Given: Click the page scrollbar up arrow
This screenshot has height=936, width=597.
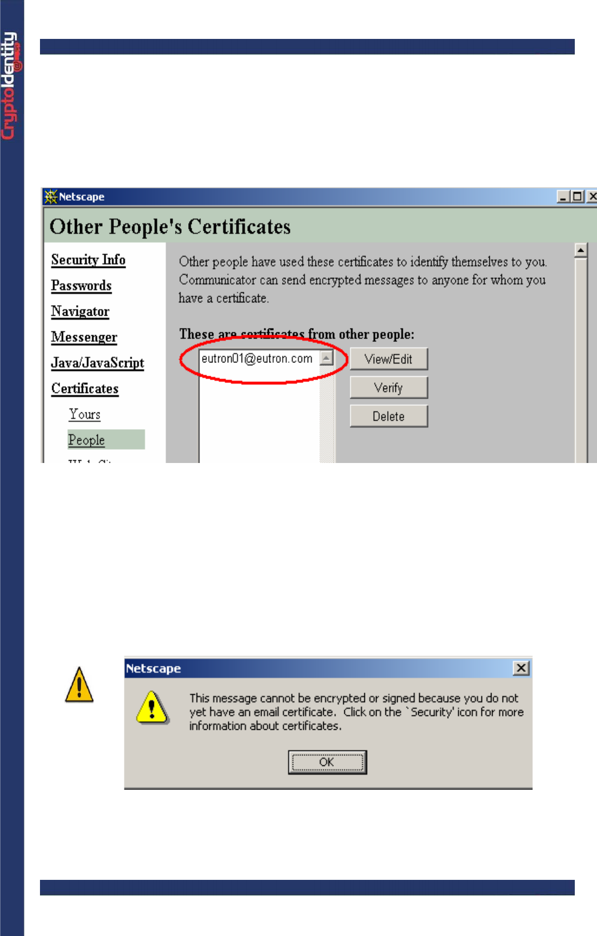Looking at the screenshot, I should [x=581, y=251].
